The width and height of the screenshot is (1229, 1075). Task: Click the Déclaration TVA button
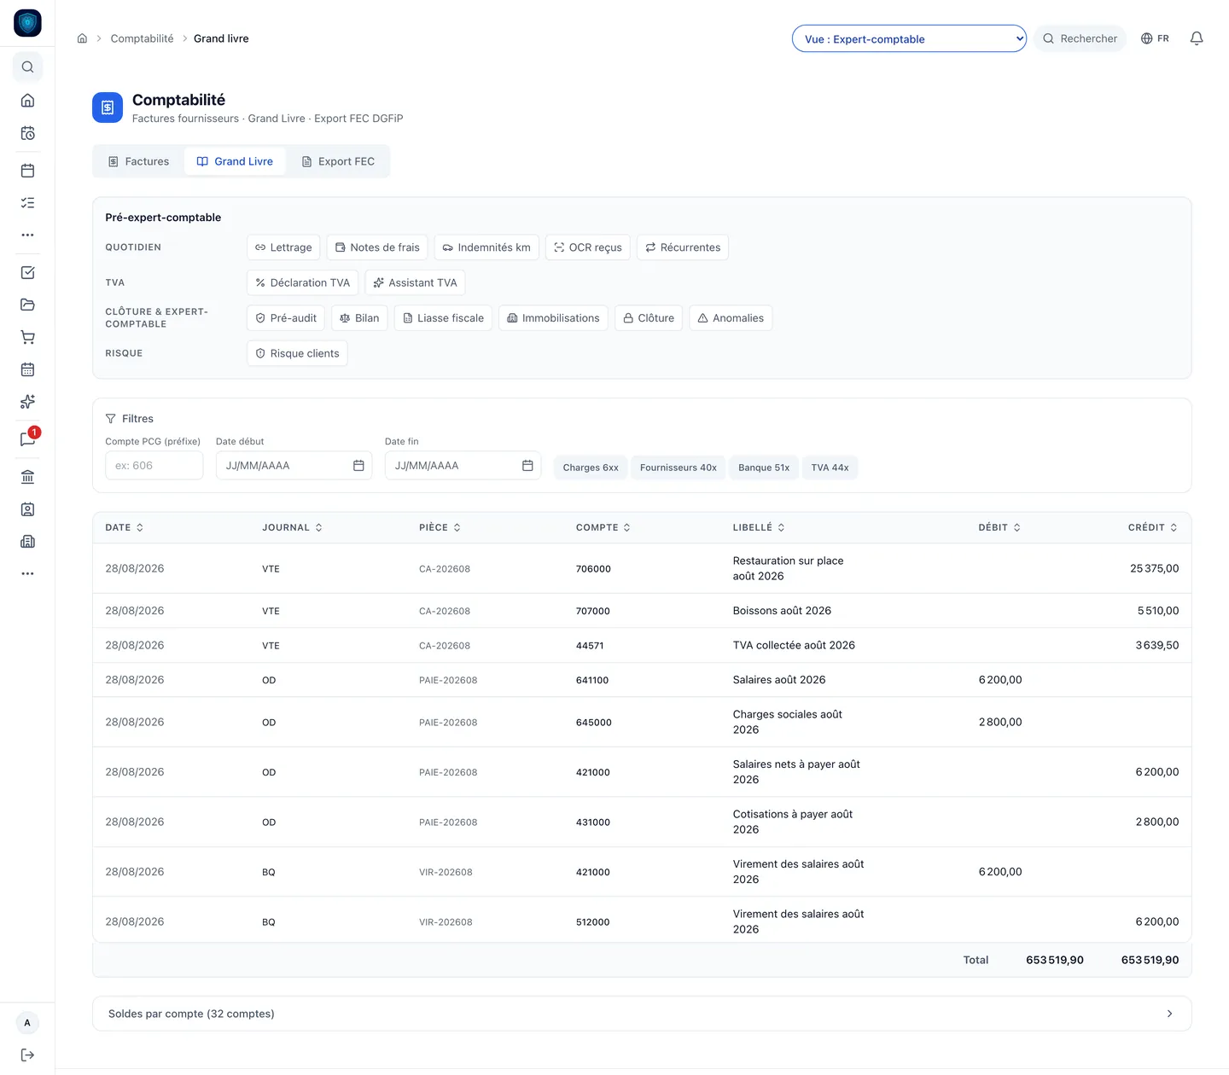[x=302, y=283]
